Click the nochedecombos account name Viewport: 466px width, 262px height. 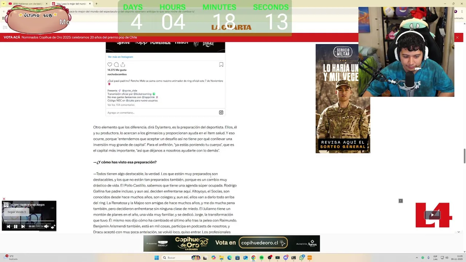pos(117,74)
